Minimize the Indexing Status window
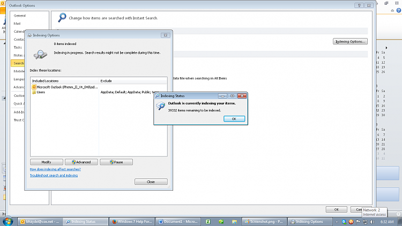Viewport: 402px width, 226px height. click(x=222, y=96)
